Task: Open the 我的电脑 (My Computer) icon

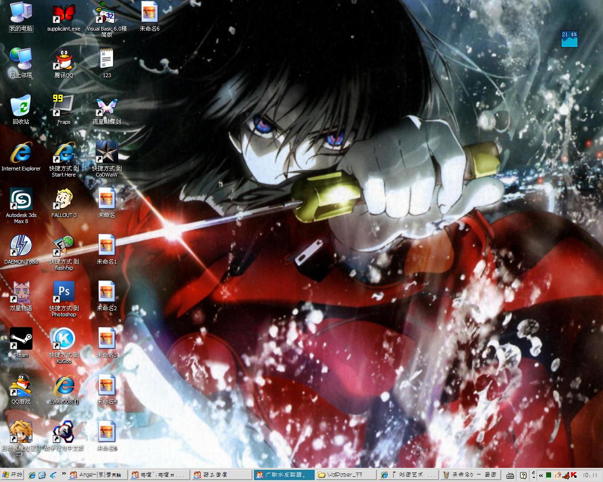Action: (x=21, y=17)
